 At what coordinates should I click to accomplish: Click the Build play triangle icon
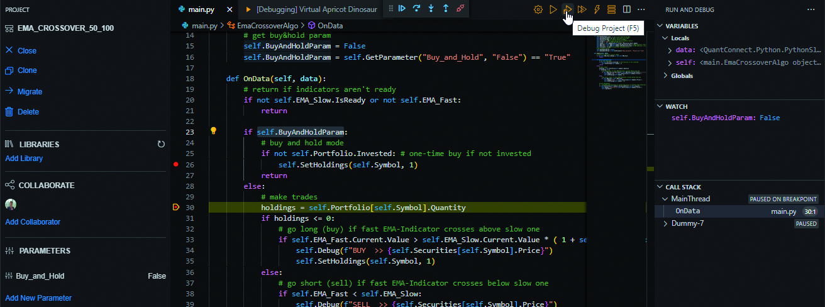(553, 9)
